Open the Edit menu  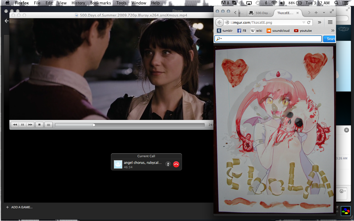tap(49, 3)
